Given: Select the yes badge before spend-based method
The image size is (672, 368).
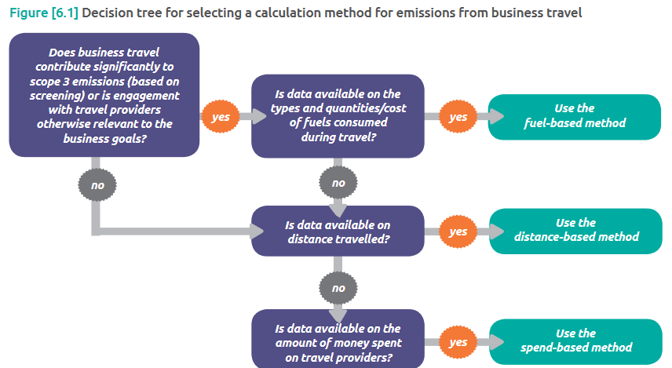Looking at the screenshot, I should tap(458, 342).
